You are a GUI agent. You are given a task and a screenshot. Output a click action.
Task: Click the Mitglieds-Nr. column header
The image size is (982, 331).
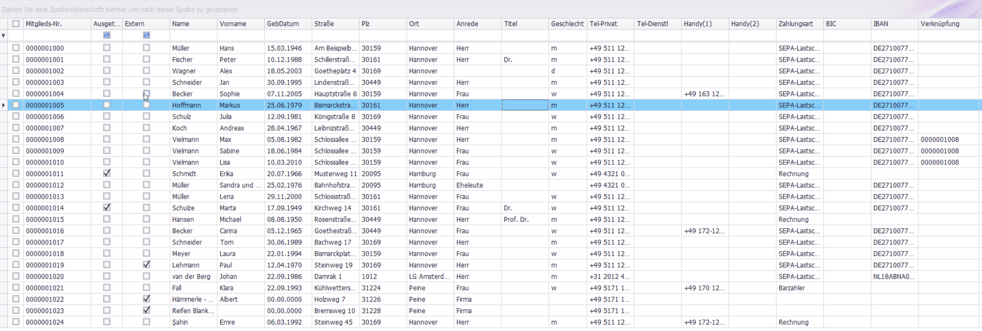[56, 24]
